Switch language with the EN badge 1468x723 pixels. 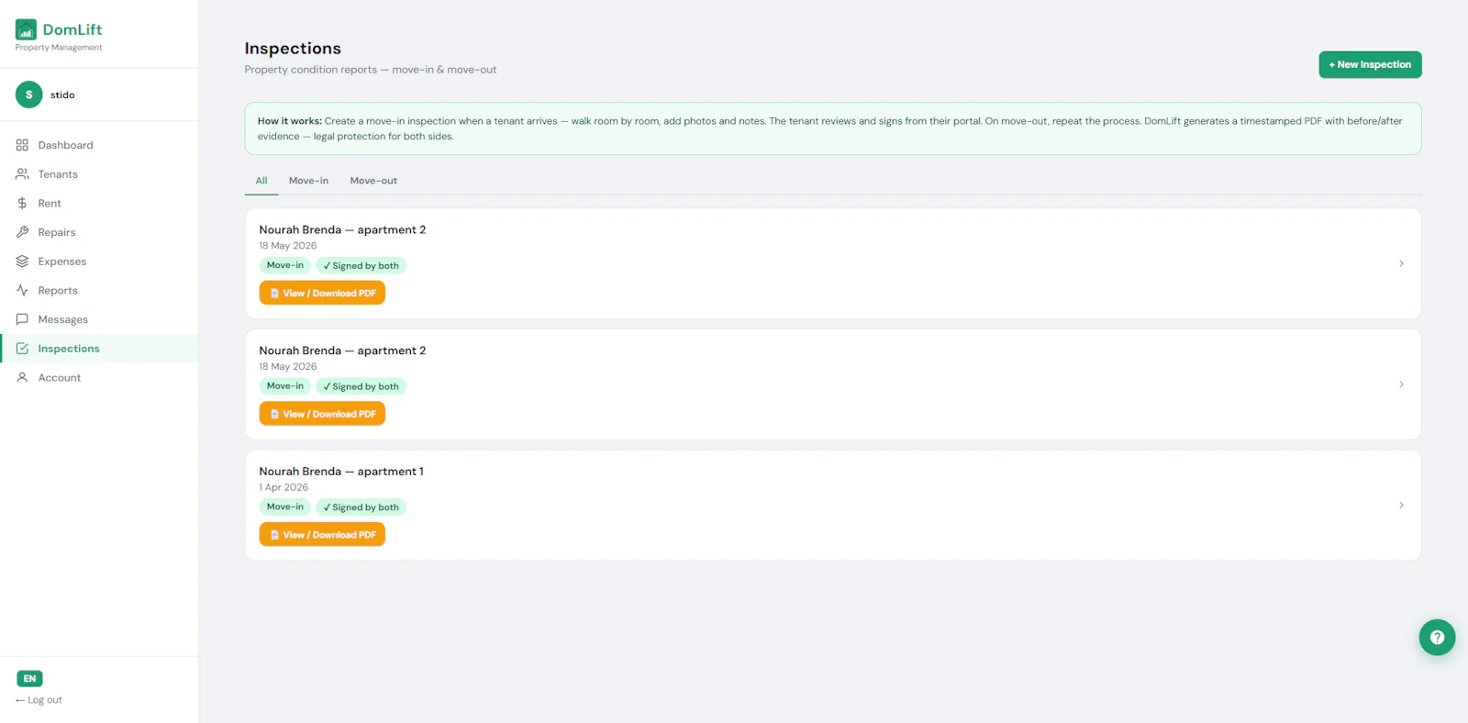point(29,679)
